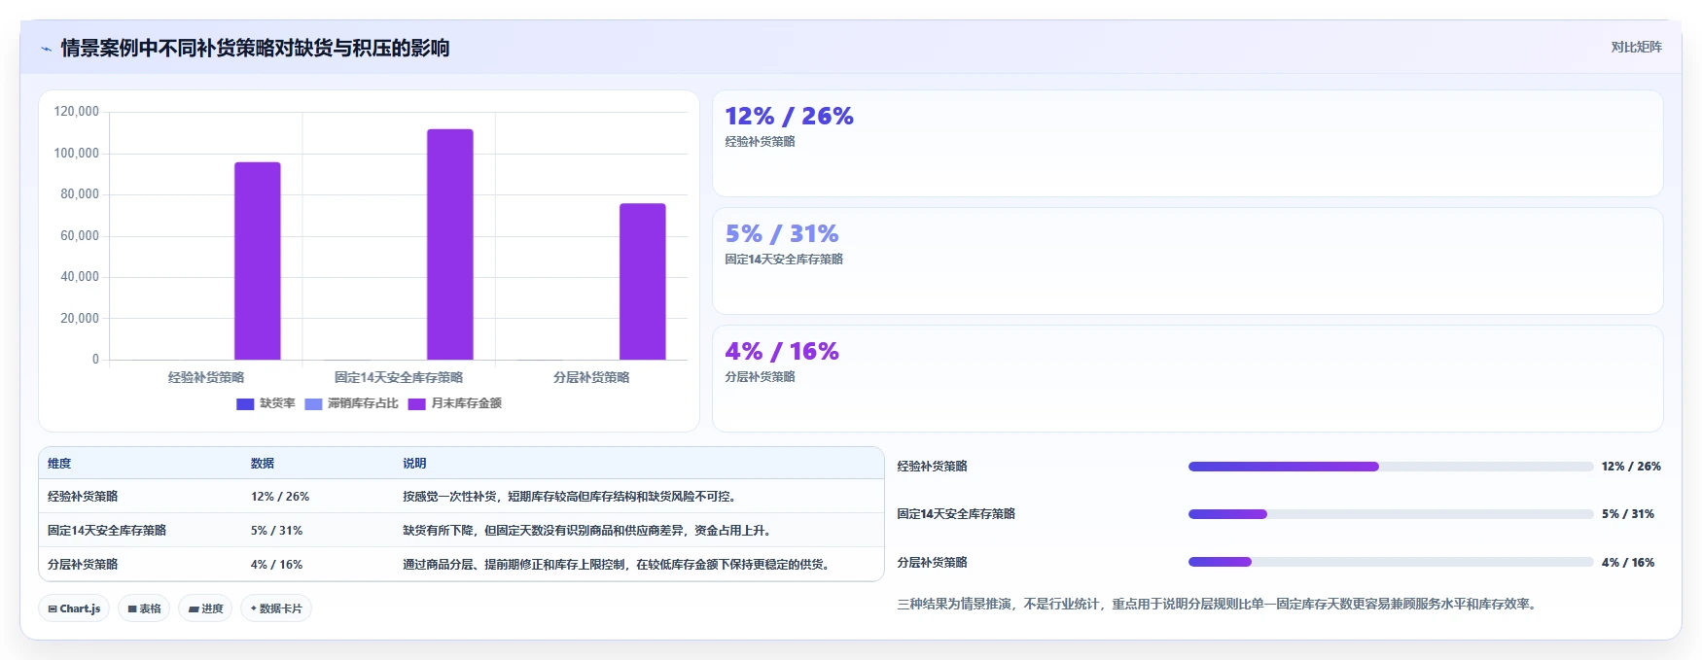Click 5% / 31% value beside progress bar

click(x=1628, y=514)
